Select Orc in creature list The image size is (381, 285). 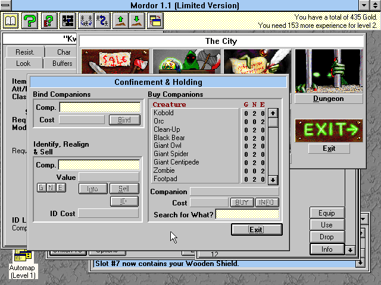(196, 121)
